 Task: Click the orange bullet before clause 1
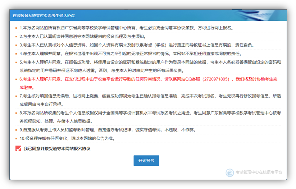tap(16, 28)
